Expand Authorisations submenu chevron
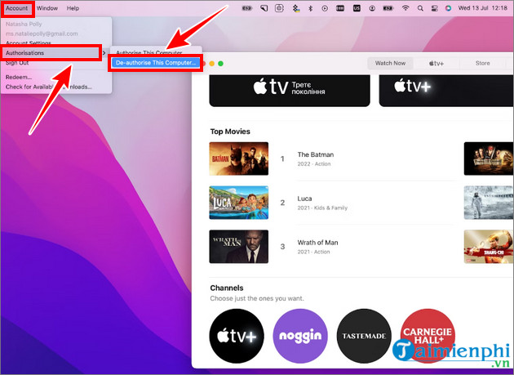This screenshot has height=375, width=514. [x=104, y=53]
